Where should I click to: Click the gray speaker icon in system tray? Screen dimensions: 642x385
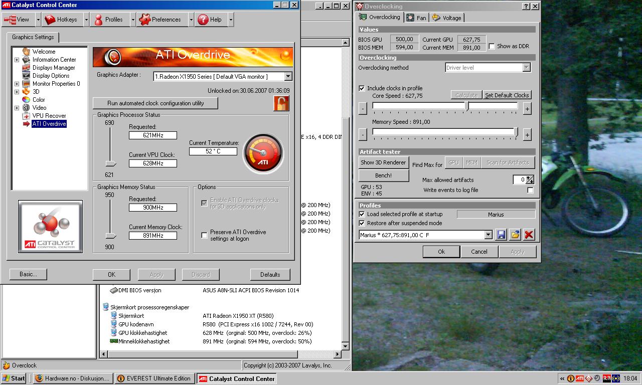click(x=597, y=378)
